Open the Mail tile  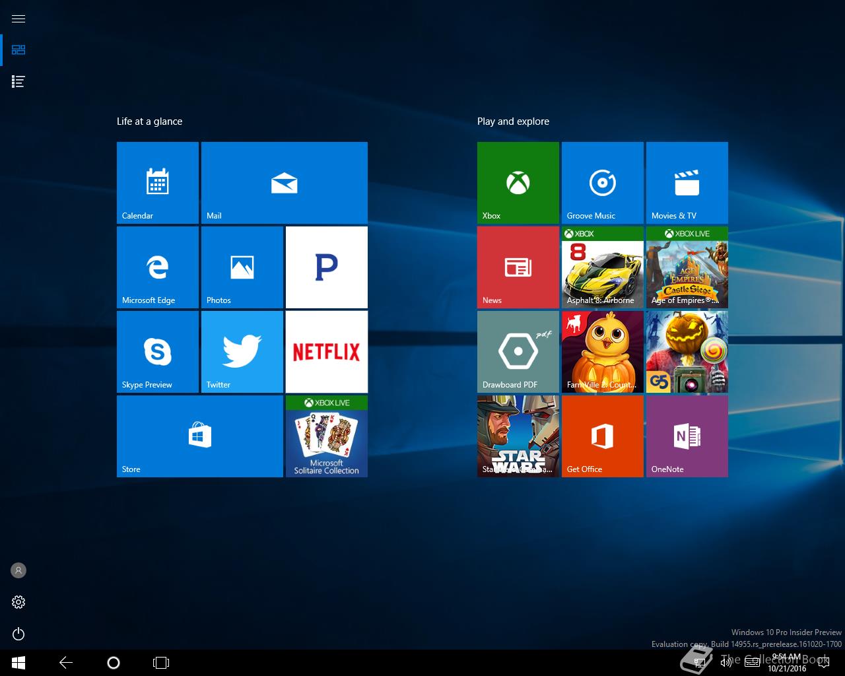(x=285, y=183)
